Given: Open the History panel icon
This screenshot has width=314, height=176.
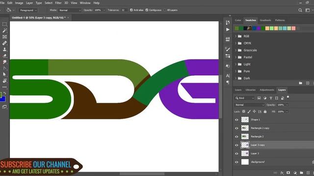Looking at the screenshot, I should click(x=228, y=22).
